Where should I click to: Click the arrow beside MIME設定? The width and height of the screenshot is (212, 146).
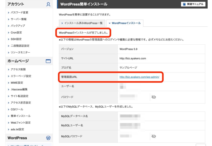coord(8,83)
